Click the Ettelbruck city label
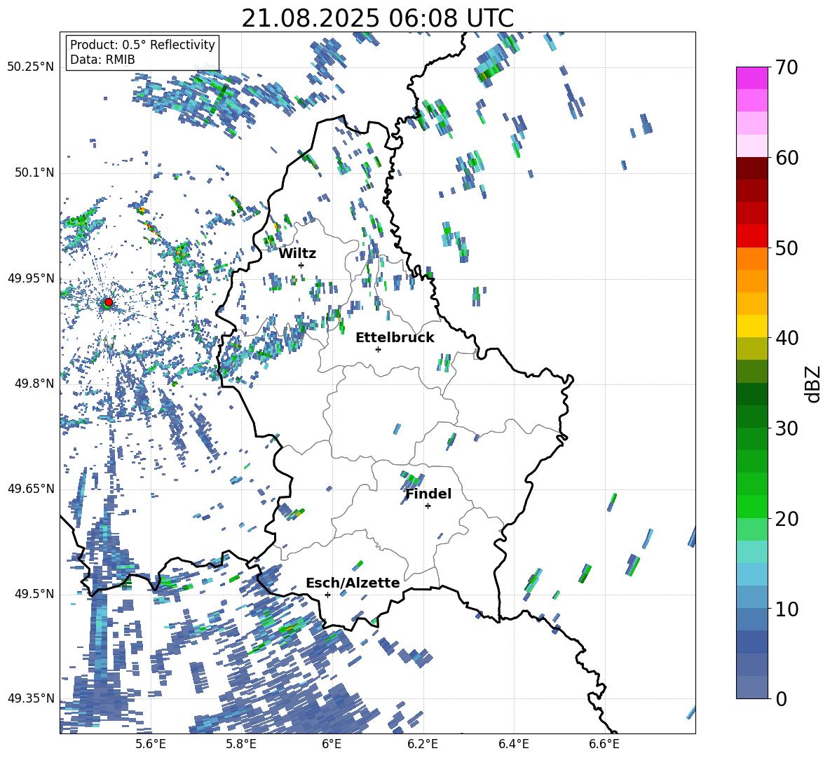 [x=395, y=338]
